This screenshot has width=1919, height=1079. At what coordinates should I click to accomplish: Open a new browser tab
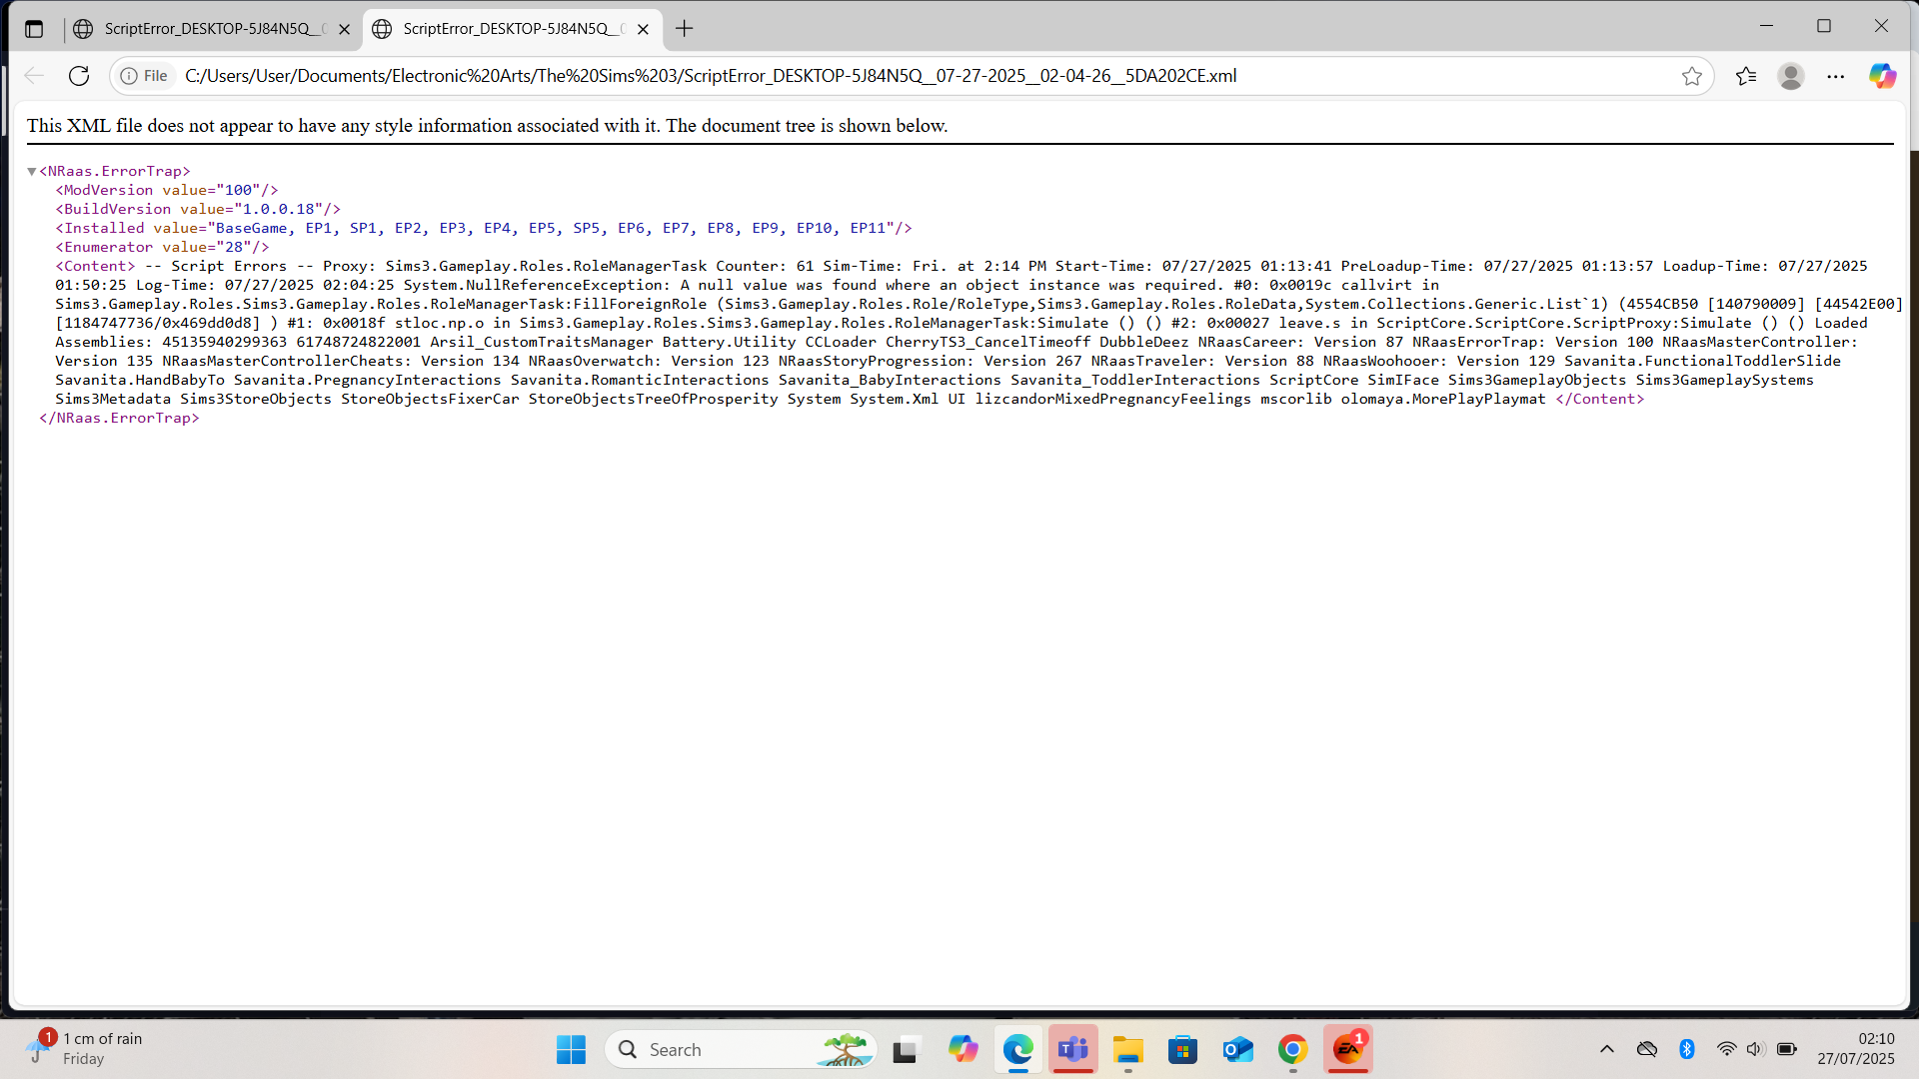(x=684, y=29)
